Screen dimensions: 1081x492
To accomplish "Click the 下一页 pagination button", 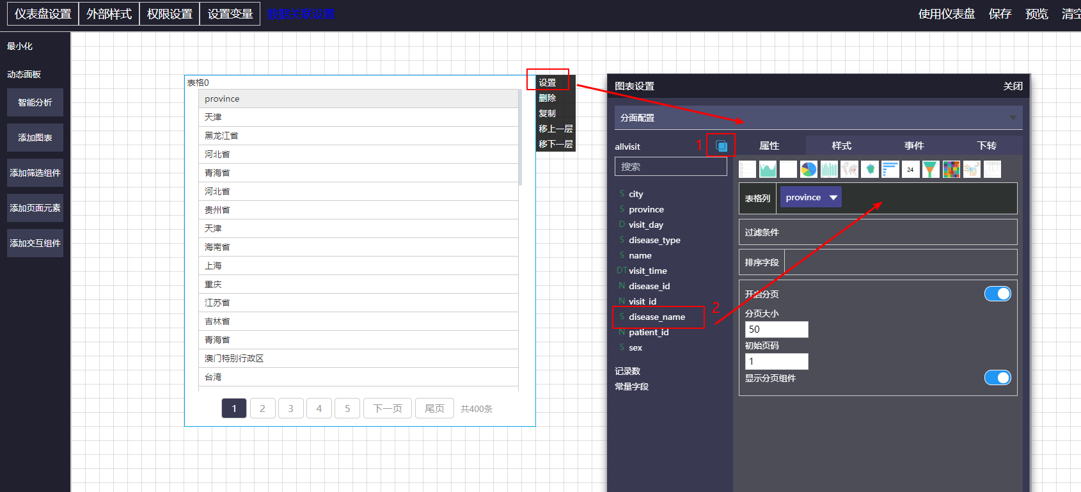I will pyautogui.click(x=388, y=408).
